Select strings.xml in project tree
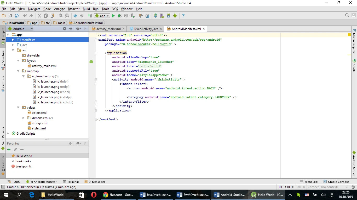Image resolution: width=357 pixels, height=200 pixels. pyautogui.click(x=39, y=123)
